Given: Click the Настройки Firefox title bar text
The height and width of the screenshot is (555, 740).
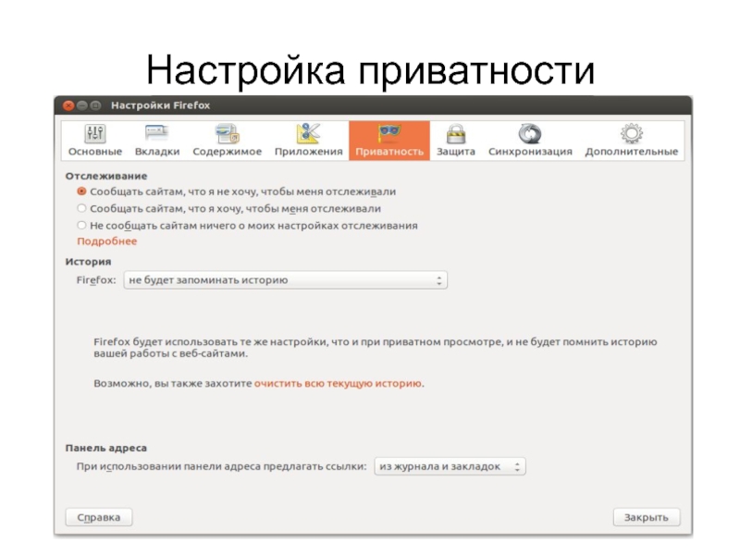Looking at the screenshot, I should (x=160, y=105).
